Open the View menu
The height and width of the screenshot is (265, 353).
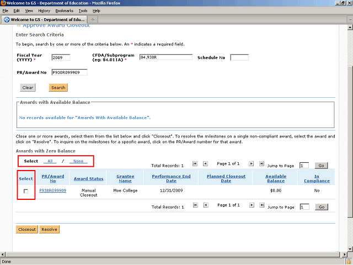click(29, 11)
